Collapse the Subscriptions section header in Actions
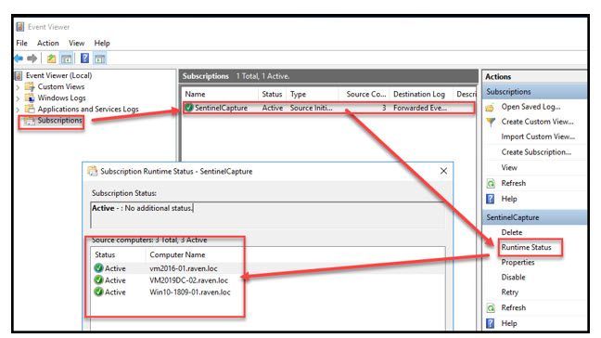 click(x=534, y=92)
